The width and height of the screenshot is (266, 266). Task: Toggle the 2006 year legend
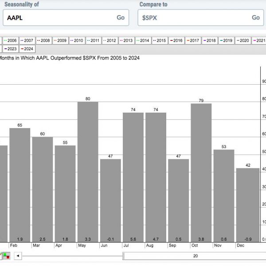(x=11, y=41)
